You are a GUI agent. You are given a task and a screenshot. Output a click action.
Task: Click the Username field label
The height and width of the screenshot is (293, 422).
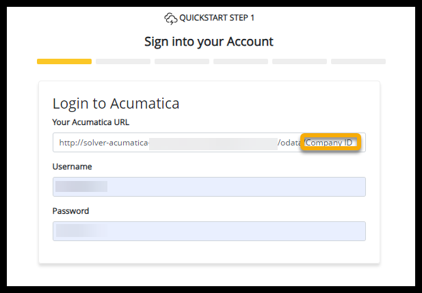coord(72,167)
